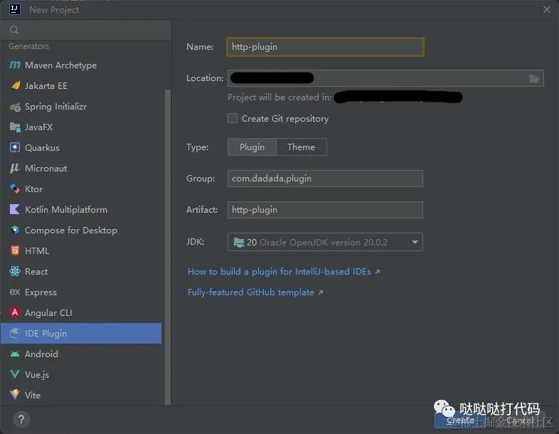Click the IDE Plugin icon

(15, 333)
